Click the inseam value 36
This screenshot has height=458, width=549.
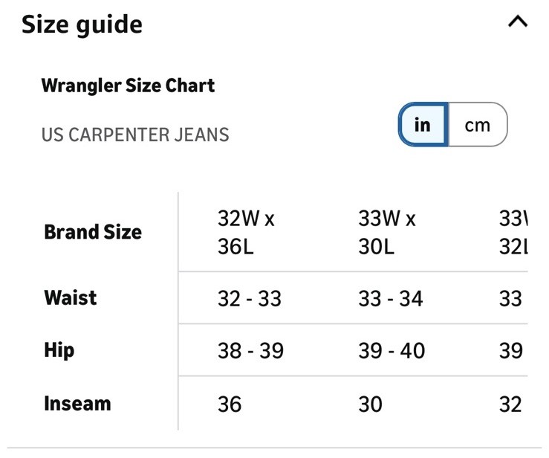tap(230, 404)
